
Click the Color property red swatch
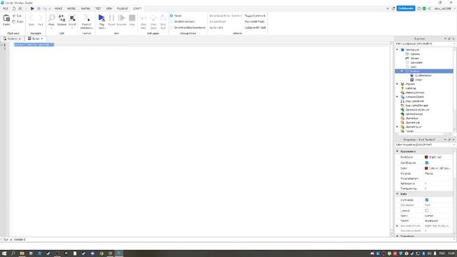pos(426,168)
